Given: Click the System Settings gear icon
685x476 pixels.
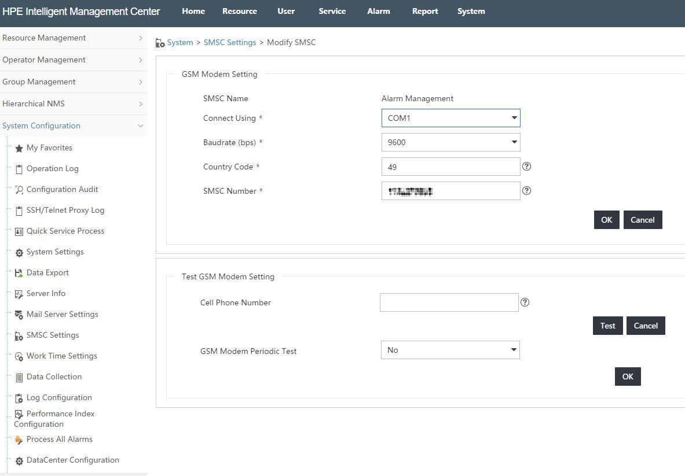Looking at the screenshot, I should 19,253.
